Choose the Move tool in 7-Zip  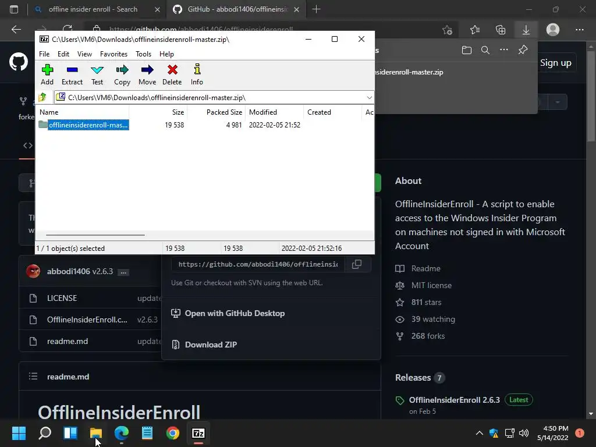(x=147, y=74)
